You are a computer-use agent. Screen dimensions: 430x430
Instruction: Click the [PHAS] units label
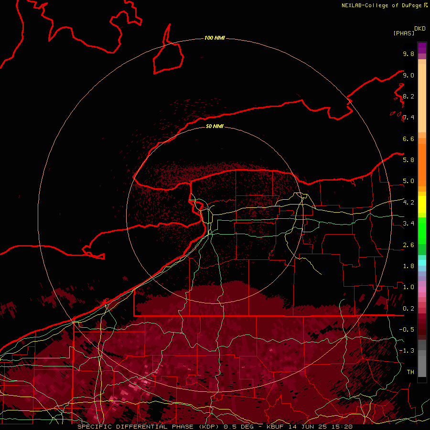pos(404,33)
